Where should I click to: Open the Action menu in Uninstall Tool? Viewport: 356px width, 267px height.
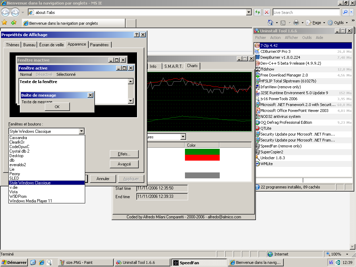[275, 38]
